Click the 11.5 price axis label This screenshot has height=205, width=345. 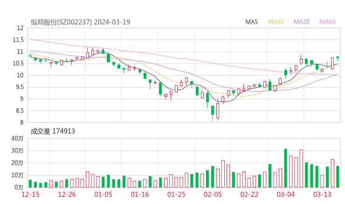point(18,40)
